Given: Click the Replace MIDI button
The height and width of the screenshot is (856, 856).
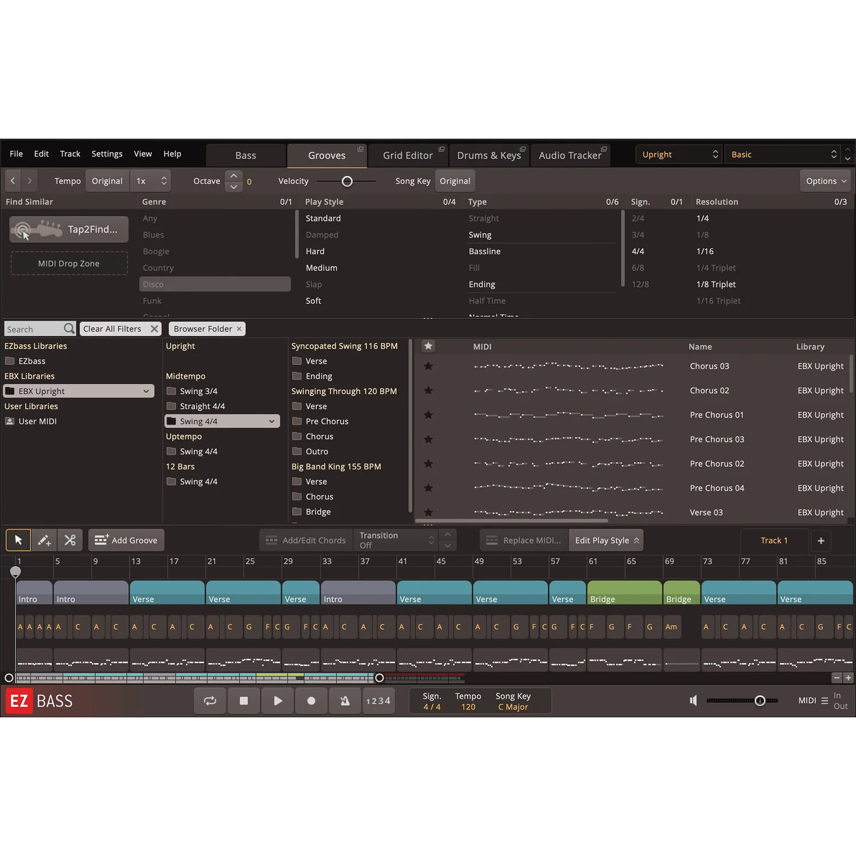Looking at the screenshot, I should pos(524,540).
